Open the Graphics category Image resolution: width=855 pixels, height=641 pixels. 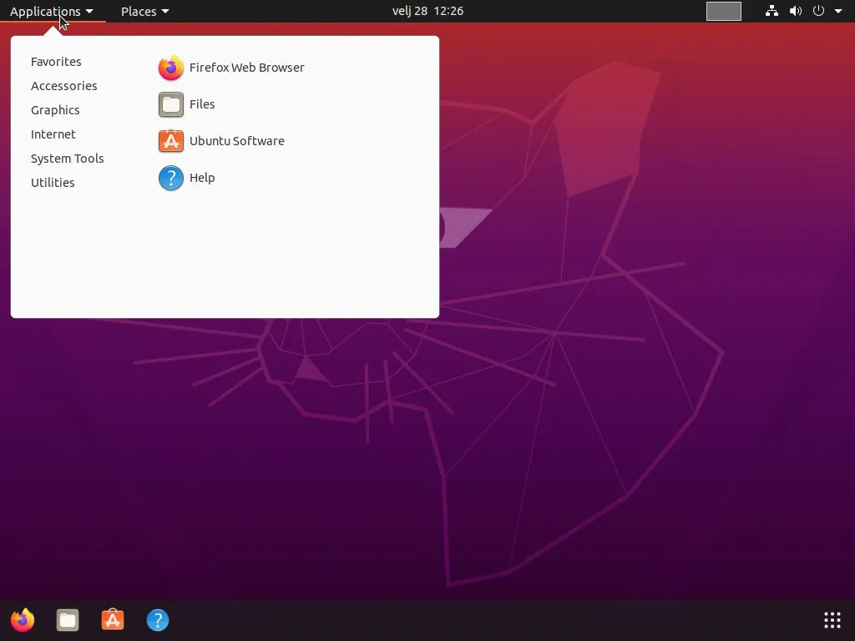[55, 109]
